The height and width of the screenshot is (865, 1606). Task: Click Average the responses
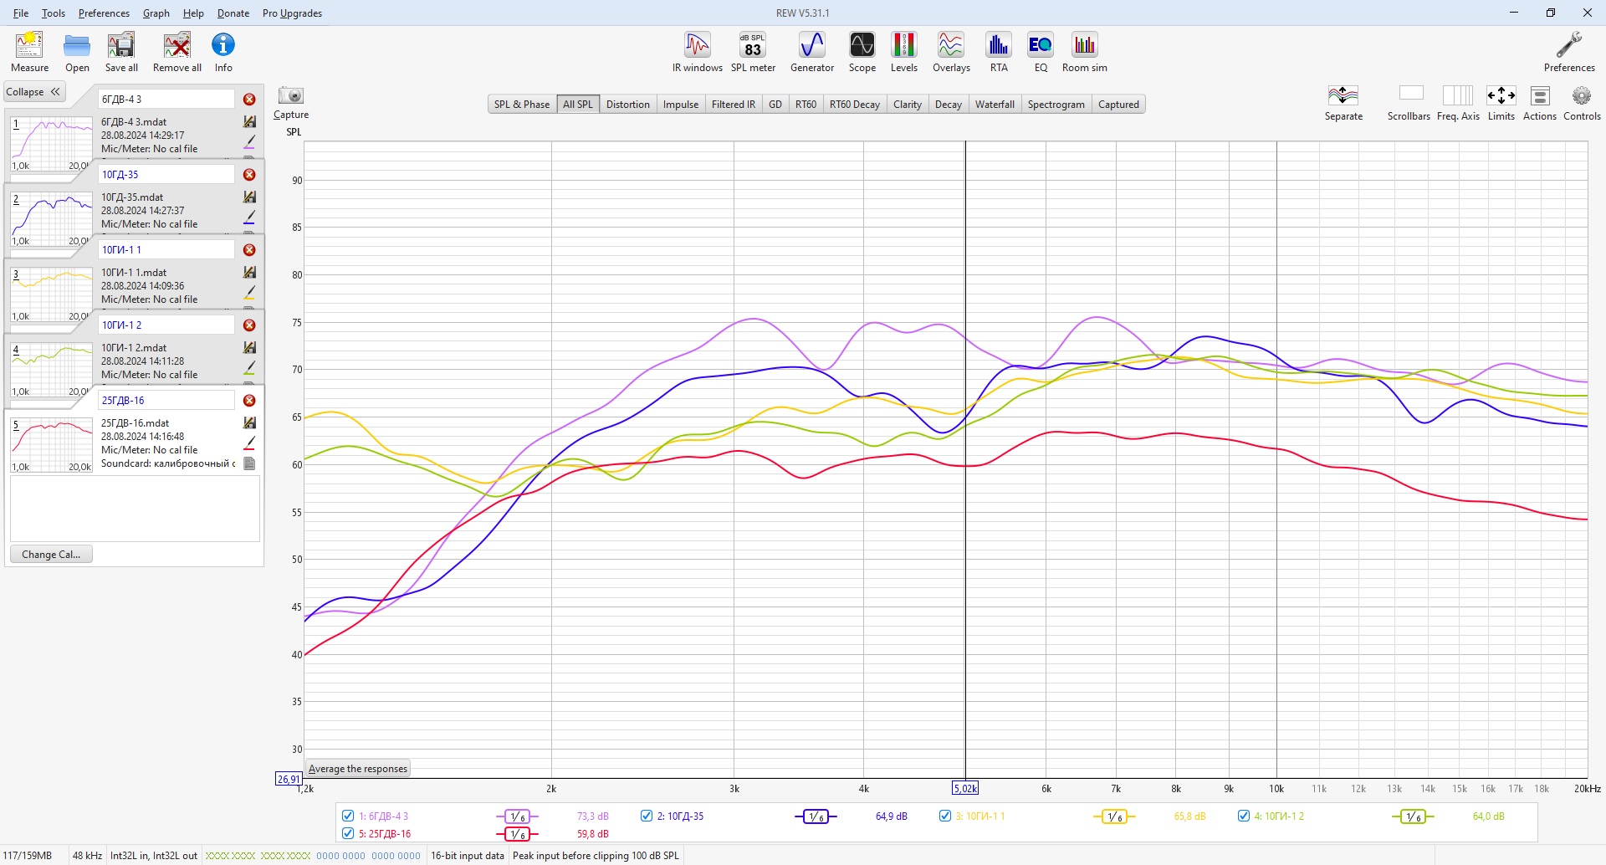(x=358, y=769)
